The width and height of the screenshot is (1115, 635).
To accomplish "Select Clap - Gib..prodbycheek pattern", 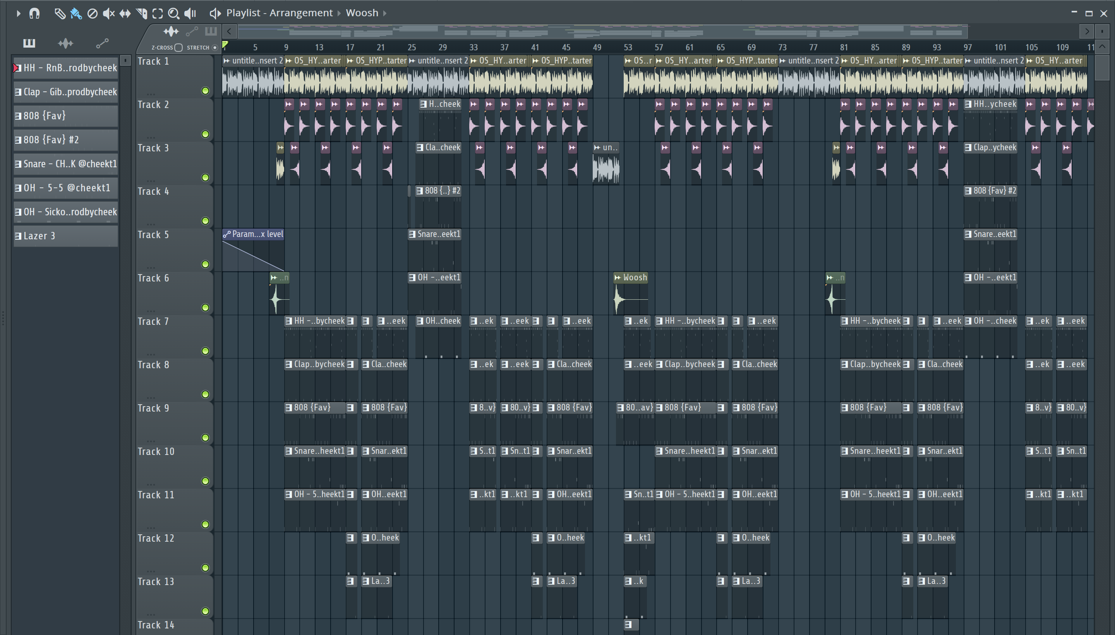I will point(66,92).
